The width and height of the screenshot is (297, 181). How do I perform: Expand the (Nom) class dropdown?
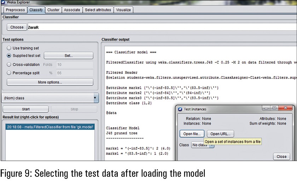click(x=95, y=98)
